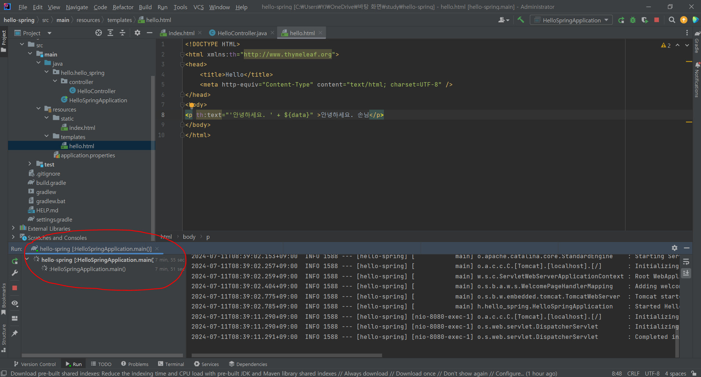Open the Terminal tool window tab
This screenshot has width=701, height=377.
pos(171,364)
